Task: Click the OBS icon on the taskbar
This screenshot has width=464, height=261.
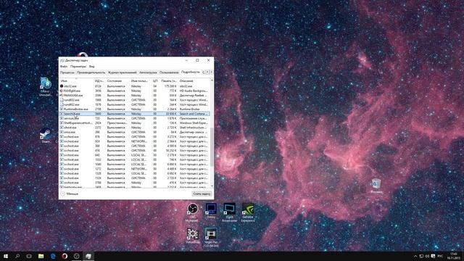Action: click(x=76, y=256)
